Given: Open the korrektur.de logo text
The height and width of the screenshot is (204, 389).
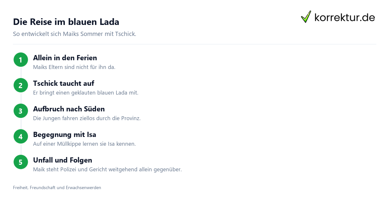Looking at the screenshot, I should [345, 17].
